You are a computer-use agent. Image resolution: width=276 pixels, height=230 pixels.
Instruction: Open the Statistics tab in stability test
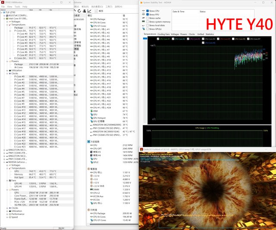(x=210, y=34)
